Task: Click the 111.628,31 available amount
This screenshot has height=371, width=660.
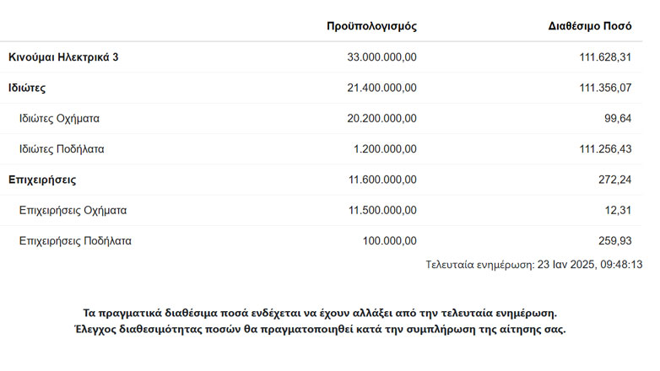Action: (603, 57)
